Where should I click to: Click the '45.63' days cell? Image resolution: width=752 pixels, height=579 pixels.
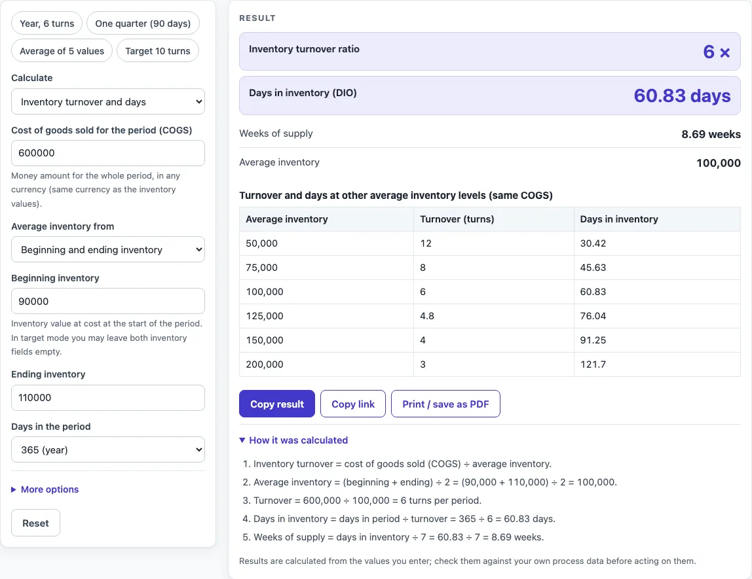pyautogui.click(x=657, y=267)
